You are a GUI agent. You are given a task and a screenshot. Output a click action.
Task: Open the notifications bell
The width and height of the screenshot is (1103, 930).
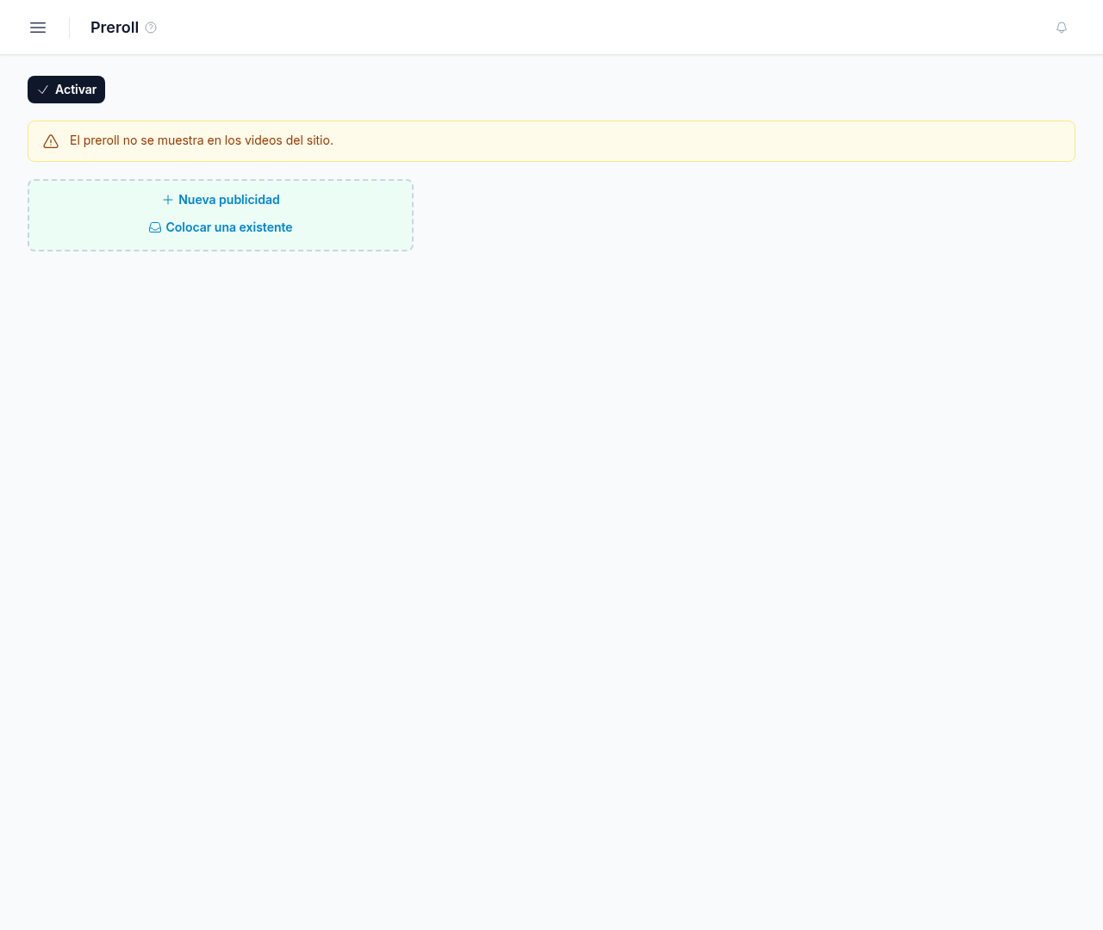click(x=1062, y=28)
